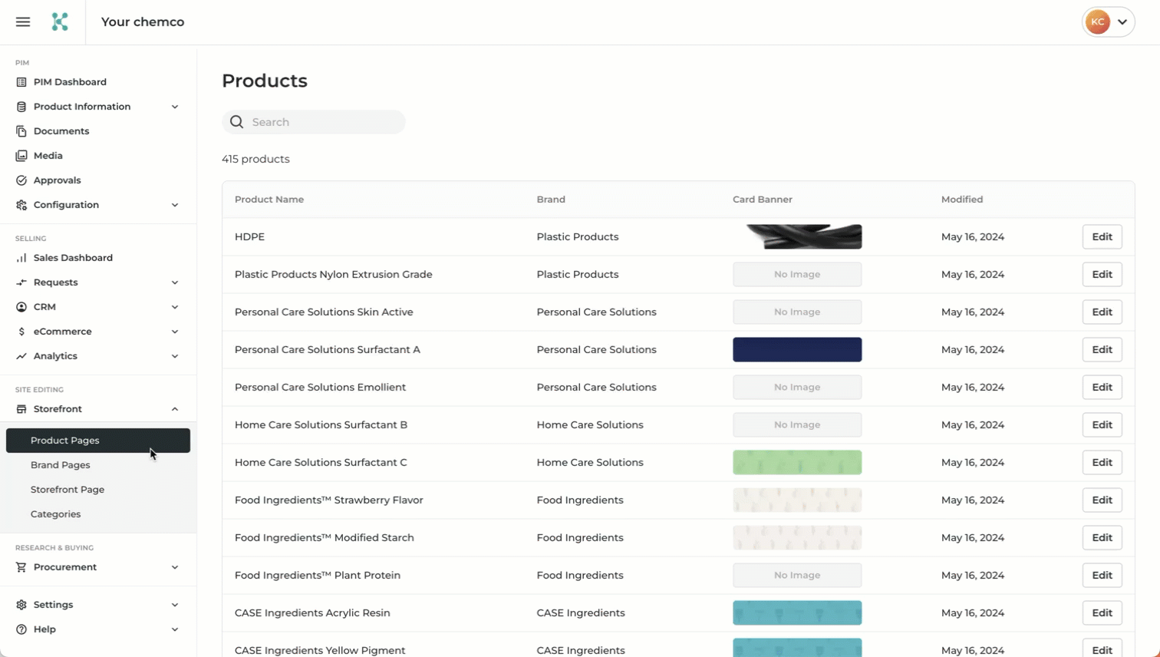This screenshot has width=1160, height=657.
Task: Open Brand Pages in sidebar
Action: tap(61, 465)
